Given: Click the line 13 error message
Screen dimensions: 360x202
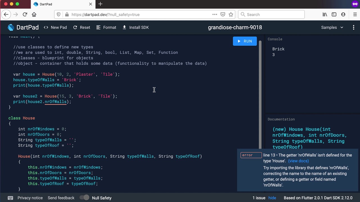Looking at the screenshot, I should [x=307, y=158].
